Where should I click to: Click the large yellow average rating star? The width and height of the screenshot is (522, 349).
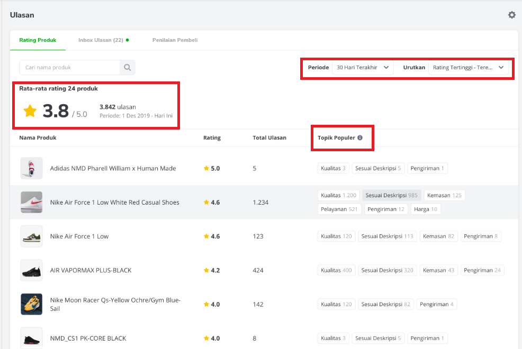point(30,111)
